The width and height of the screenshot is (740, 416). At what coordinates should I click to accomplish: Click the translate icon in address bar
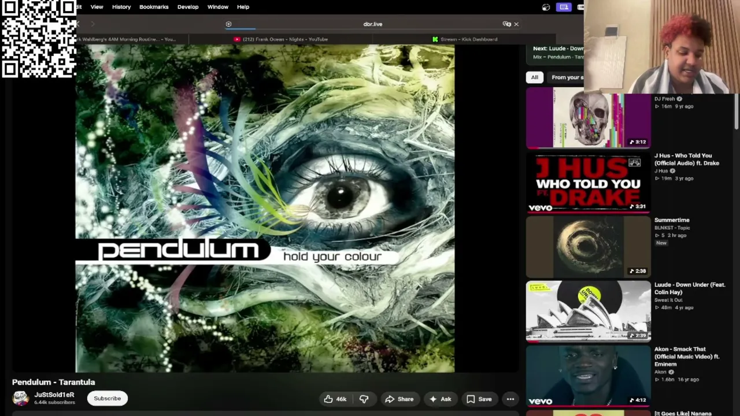[506, 24]
